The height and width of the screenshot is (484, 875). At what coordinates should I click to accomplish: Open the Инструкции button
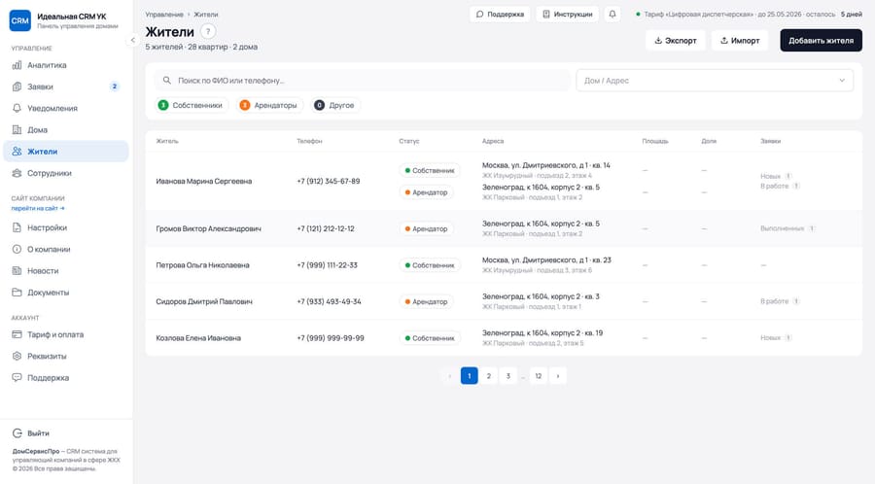[568, 15]
